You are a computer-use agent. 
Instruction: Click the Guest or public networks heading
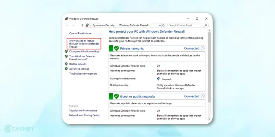pyautogui.click(x=138, y=96)
